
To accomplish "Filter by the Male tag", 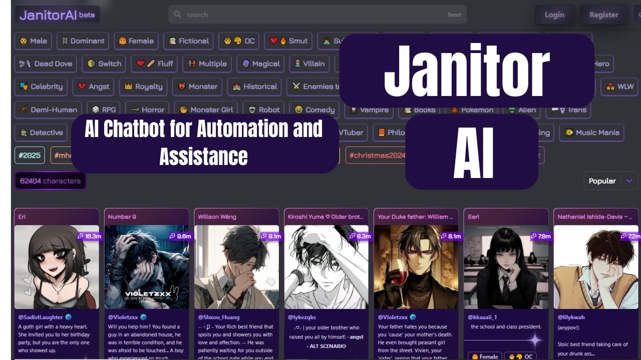I will [x=33, y=41].
